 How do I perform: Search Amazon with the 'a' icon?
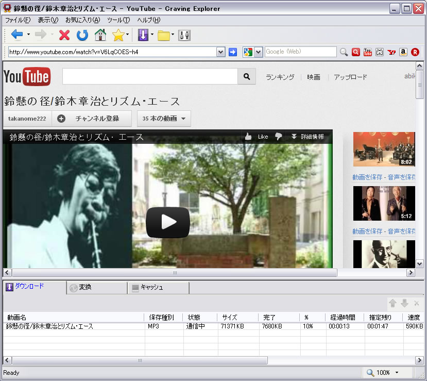pyautogui.click(x=403, y=52)
